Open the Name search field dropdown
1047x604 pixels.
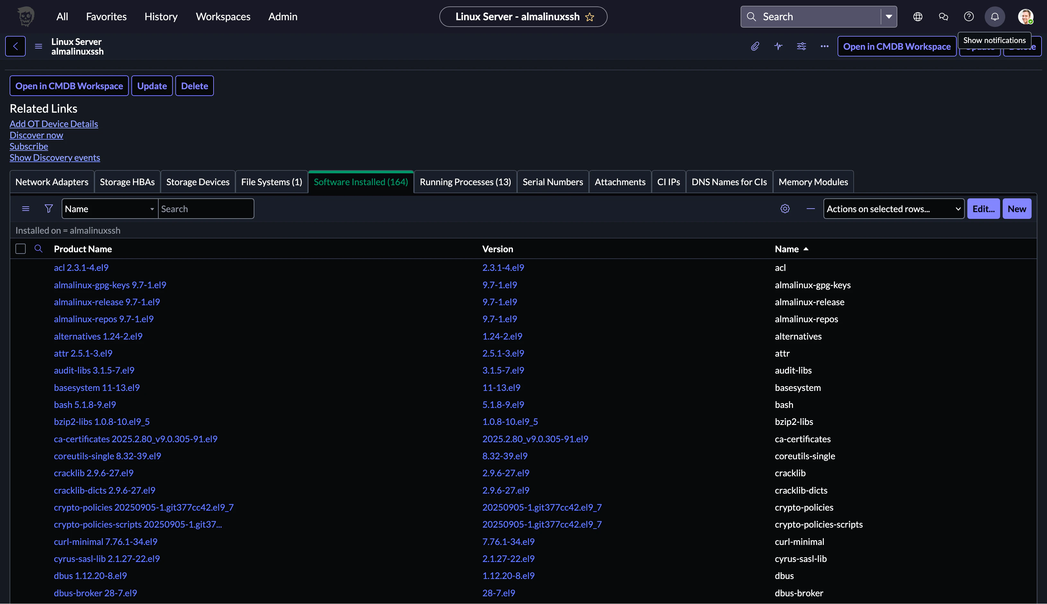[x=110, y=209]
